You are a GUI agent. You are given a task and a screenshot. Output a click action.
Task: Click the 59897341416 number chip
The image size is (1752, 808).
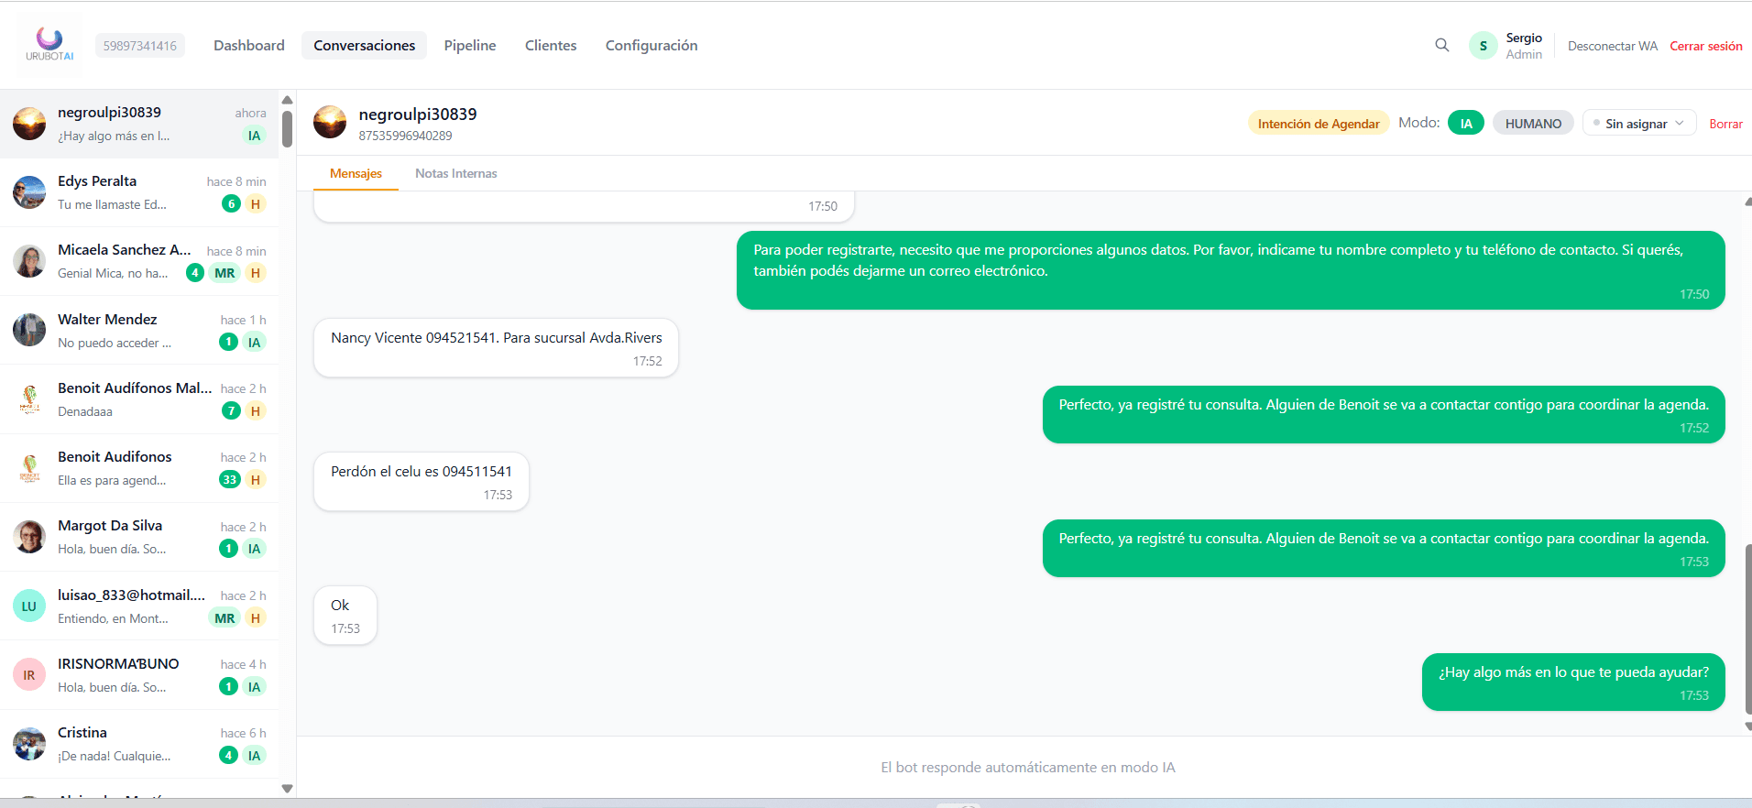[x=140, y=45]
